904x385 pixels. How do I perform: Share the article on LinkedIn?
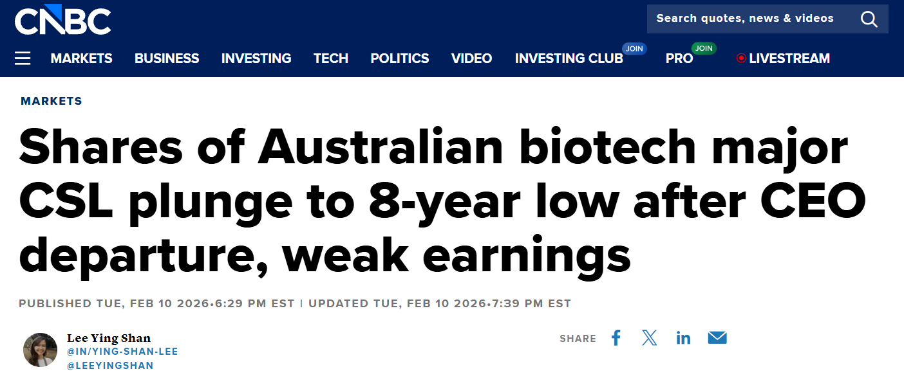tap(683, 337)
